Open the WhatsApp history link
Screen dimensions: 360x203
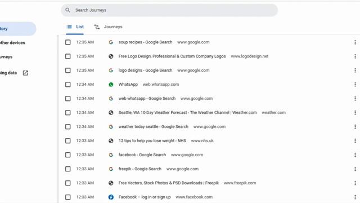click(128, 85)
